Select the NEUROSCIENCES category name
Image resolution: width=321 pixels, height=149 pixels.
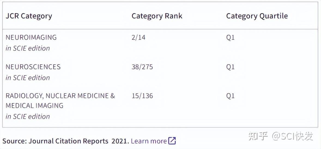click(33, 67)
